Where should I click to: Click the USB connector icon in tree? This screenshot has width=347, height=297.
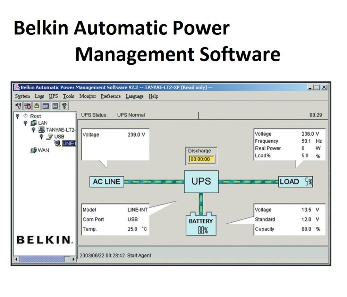point(50,136)
